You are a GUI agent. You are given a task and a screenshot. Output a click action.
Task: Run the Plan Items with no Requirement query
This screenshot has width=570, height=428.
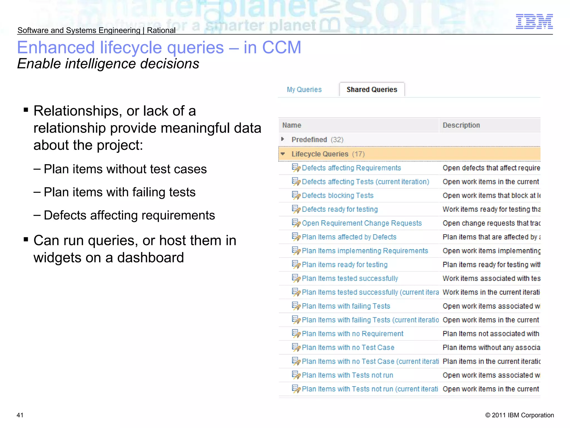tap(353, 334)
